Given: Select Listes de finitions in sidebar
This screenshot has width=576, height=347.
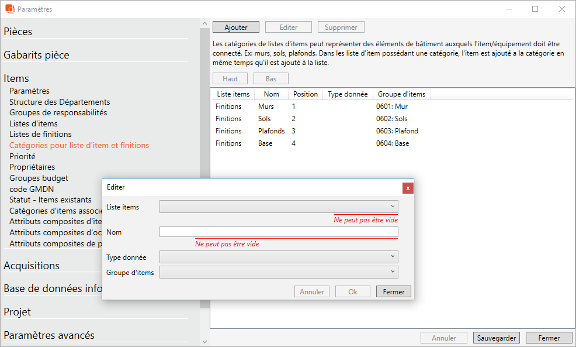Looking at the screenshot, I should 40,134.
